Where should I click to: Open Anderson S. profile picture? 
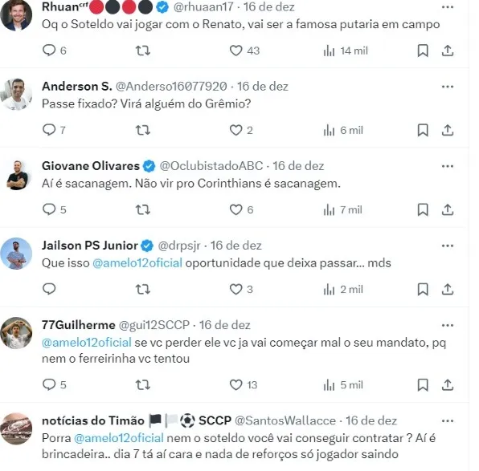(16, 94)
